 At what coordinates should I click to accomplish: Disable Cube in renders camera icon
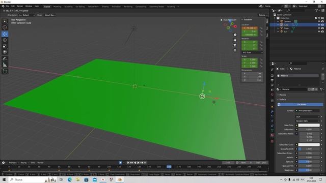[322, 25]
